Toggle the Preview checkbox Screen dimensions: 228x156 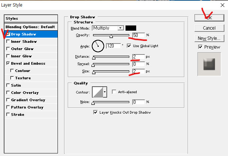[x=200, y=47]
